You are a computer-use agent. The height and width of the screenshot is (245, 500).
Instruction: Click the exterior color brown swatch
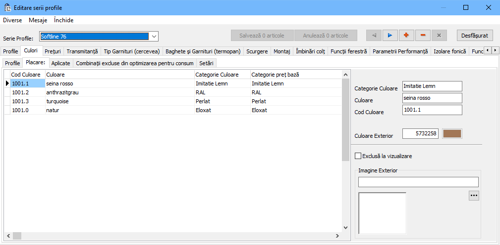(451, 134)
